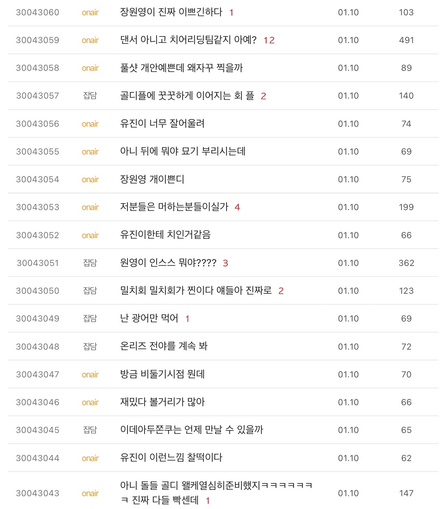The height and width of the screenshot is (509, 446).
Task: Click comment count 4 on post 30043053
Action: click(x=237, y=207)
